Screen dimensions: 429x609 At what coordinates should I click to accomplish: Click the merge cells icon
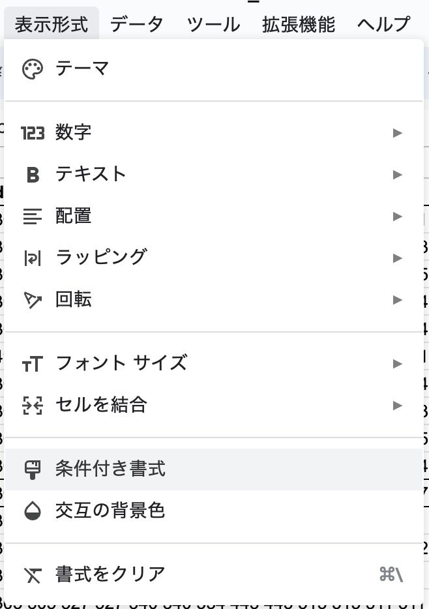click(x=33, y=406)
